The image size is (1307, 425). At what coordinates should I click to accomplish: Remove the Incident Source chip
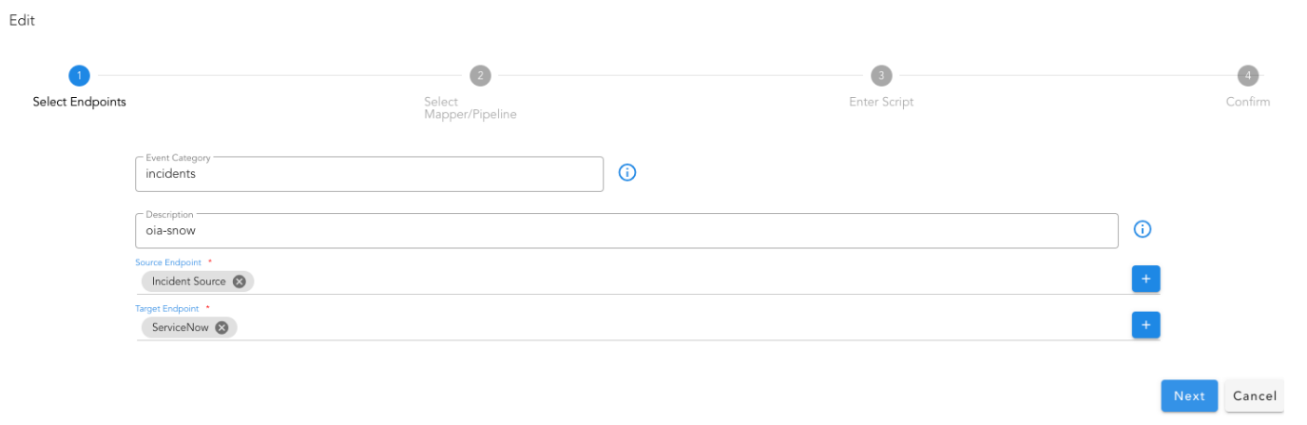240,281
